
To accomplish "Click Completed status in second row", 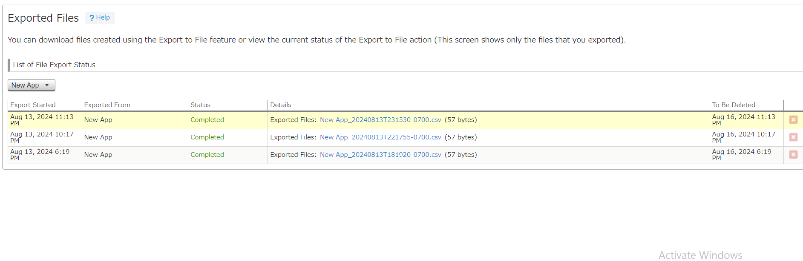I will (x=207, y=137).
